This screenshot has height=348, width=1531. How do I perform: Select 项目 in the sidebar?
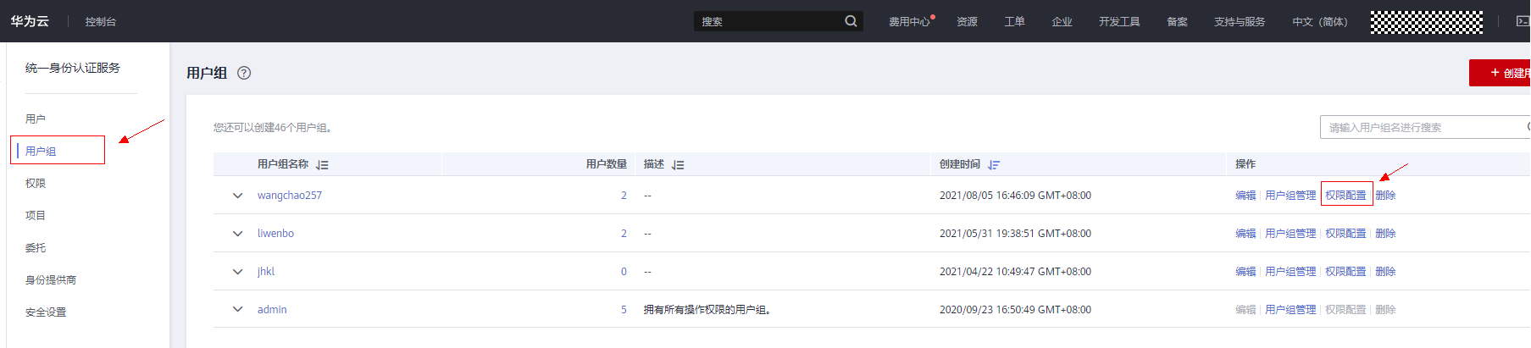coord(36,216)
